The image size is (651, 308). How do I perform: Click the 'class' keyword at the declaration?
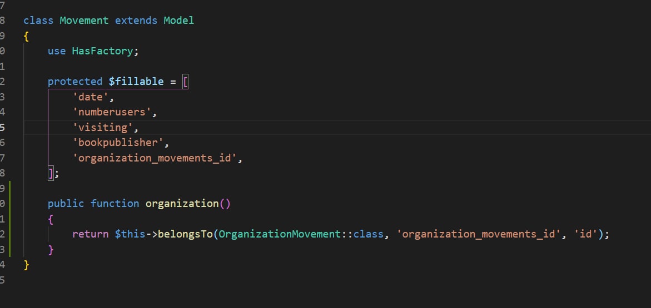click(38, 21)
